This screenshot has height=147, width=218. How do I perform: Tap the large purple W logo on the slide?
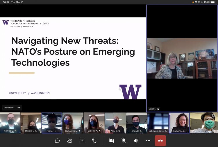pos(131,92)
